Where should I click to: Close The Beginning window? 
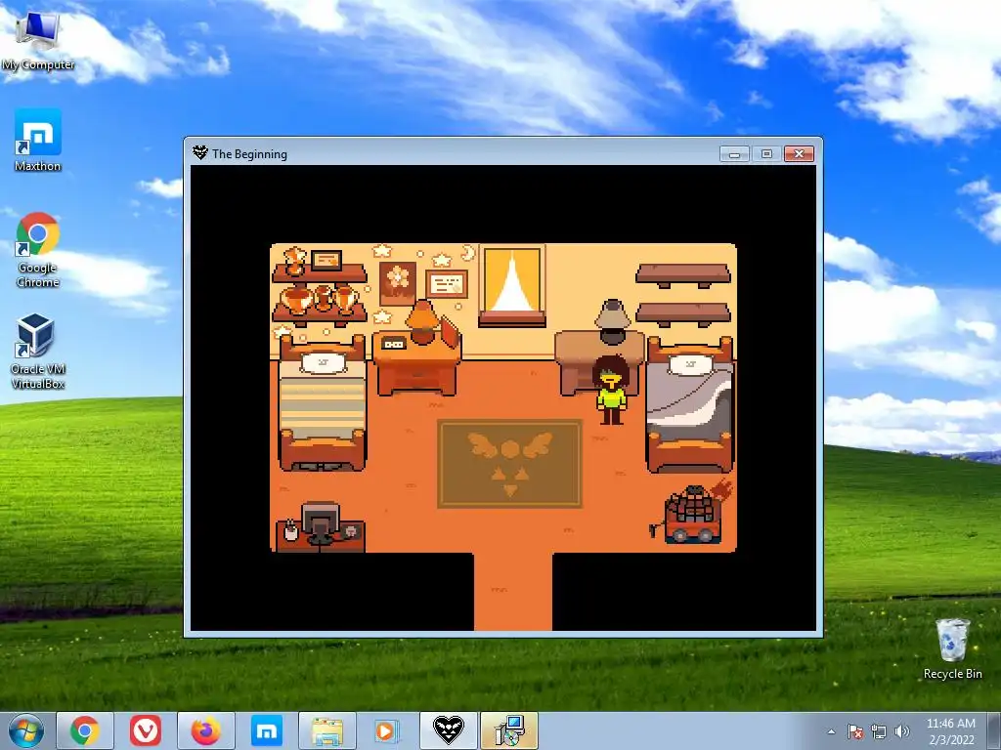[x=799, y=153]
